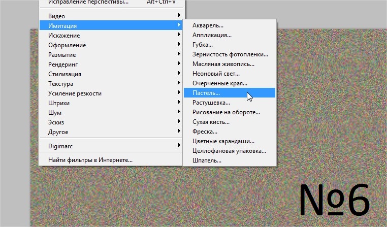Open the Стилизация submenu
Viewport: 387px width, 227px height.
coord(111,74)
